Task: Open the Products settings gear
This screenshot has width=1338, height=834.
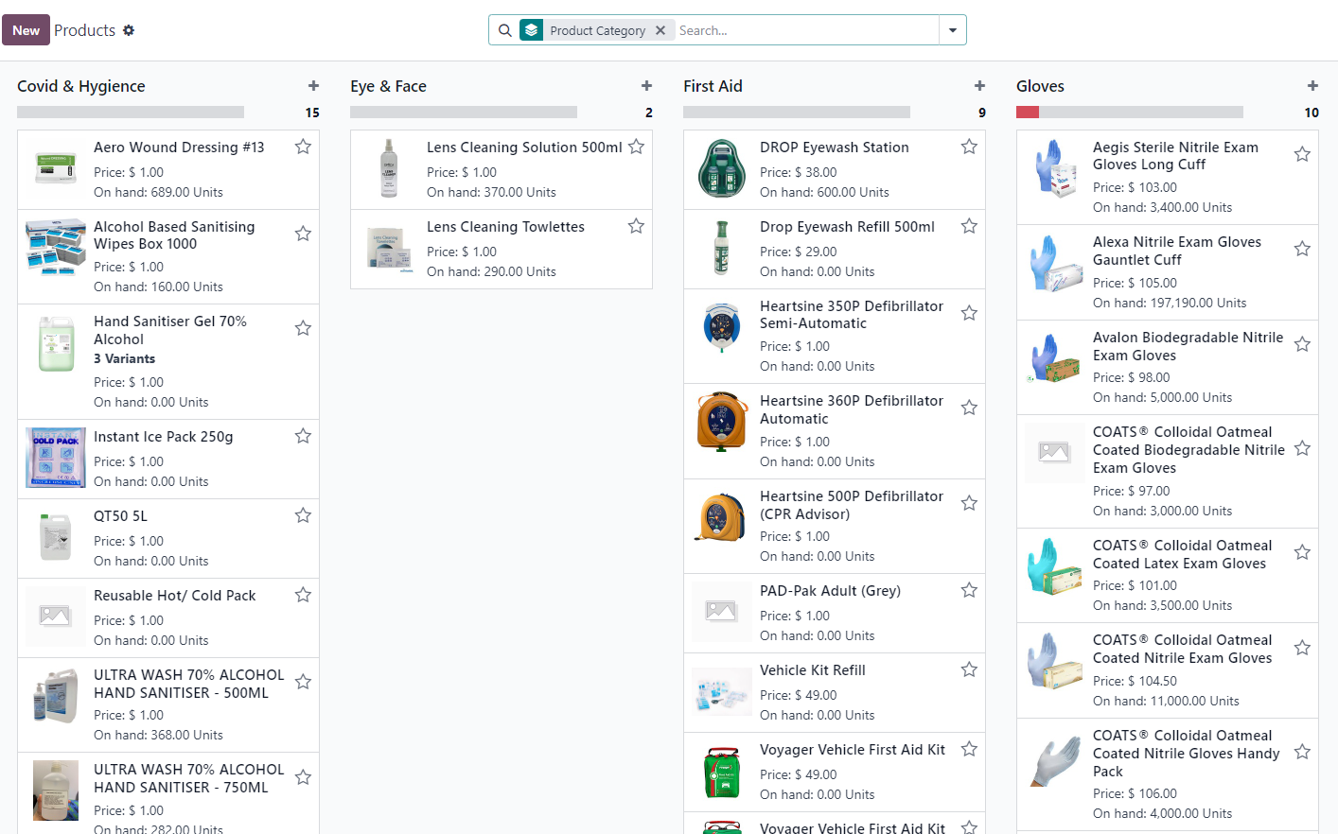Action: (x=129, y=30)
